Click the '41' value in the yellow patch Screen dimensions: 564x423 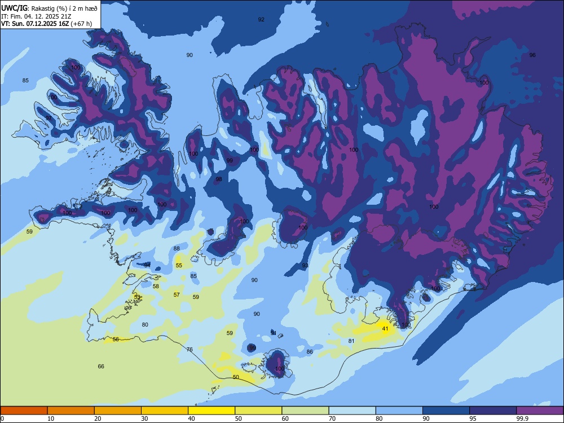click(385, 329)
